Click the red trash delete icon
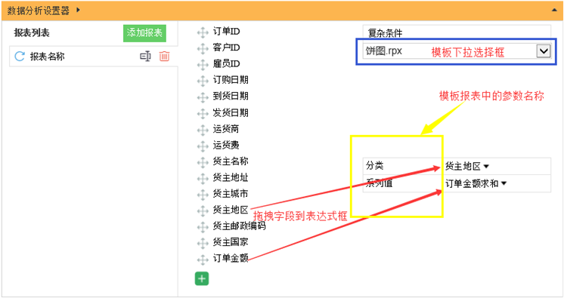564x298 pixels. (164, 57)
